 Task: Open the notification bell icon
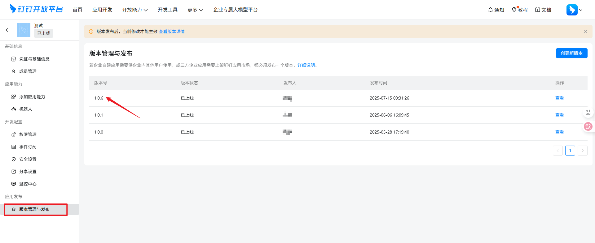490,10
